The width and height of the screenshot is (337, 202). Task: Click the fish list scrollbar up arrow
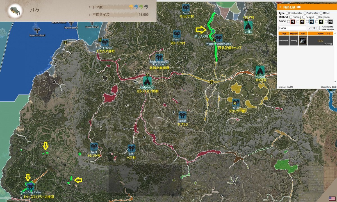pos(335,33)
